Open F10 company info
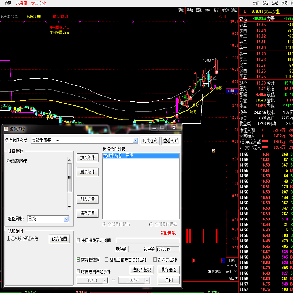 pos(208,10)
